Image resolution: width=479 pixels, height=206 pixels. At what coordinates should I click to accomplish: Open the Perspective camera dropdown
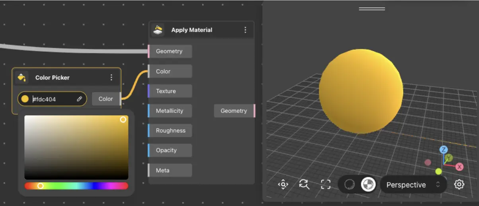(413, 185)
